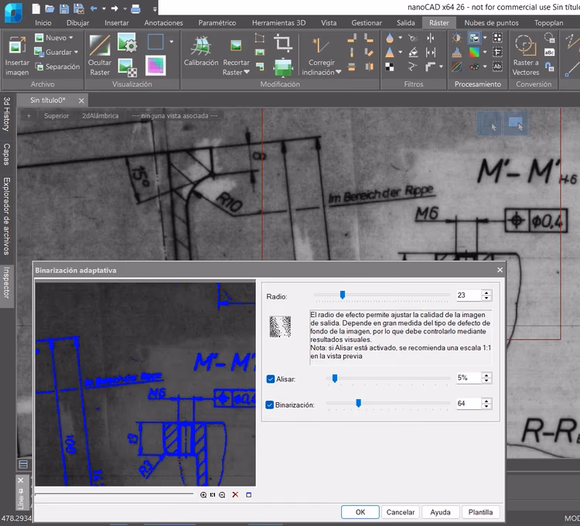Image resolution: width=580 pixels, height=526 pixels.
Task: Increase Binarización value with up stepper
Action: (x=486, y=401)
